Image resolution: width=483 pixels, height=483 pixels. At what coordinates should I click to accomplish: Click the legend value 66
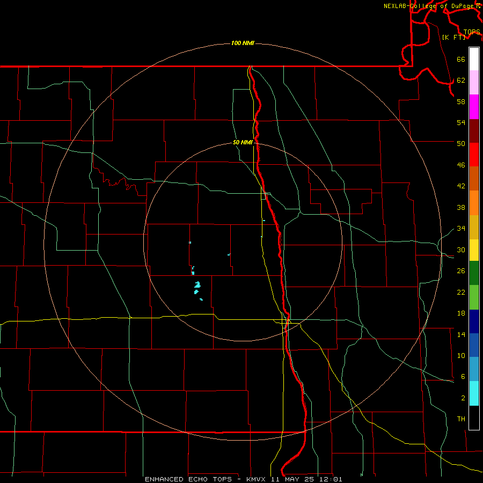(461, 59)
